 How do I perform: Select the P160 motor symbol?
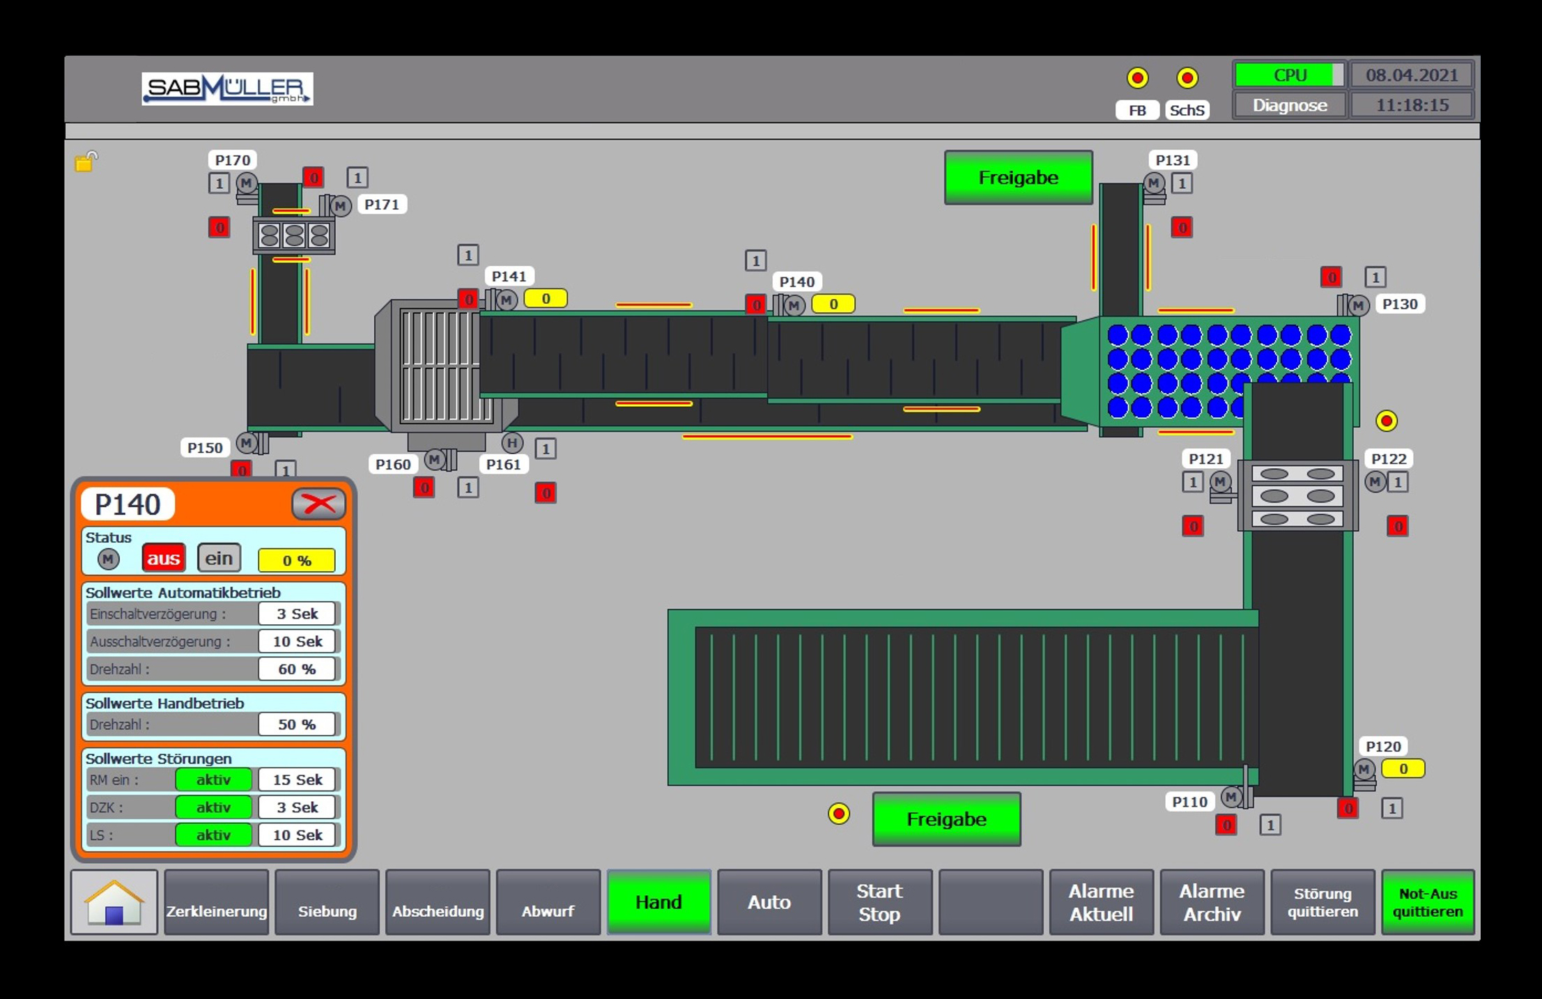click(435, 459)
